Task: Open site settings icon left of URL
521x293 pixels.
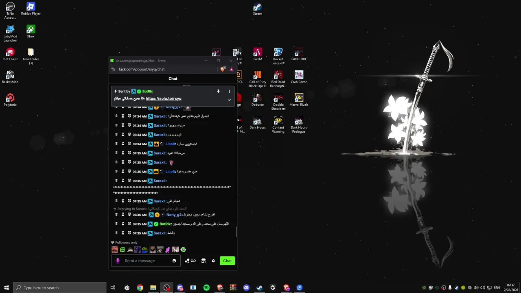Action: click(x=114, y=69)
